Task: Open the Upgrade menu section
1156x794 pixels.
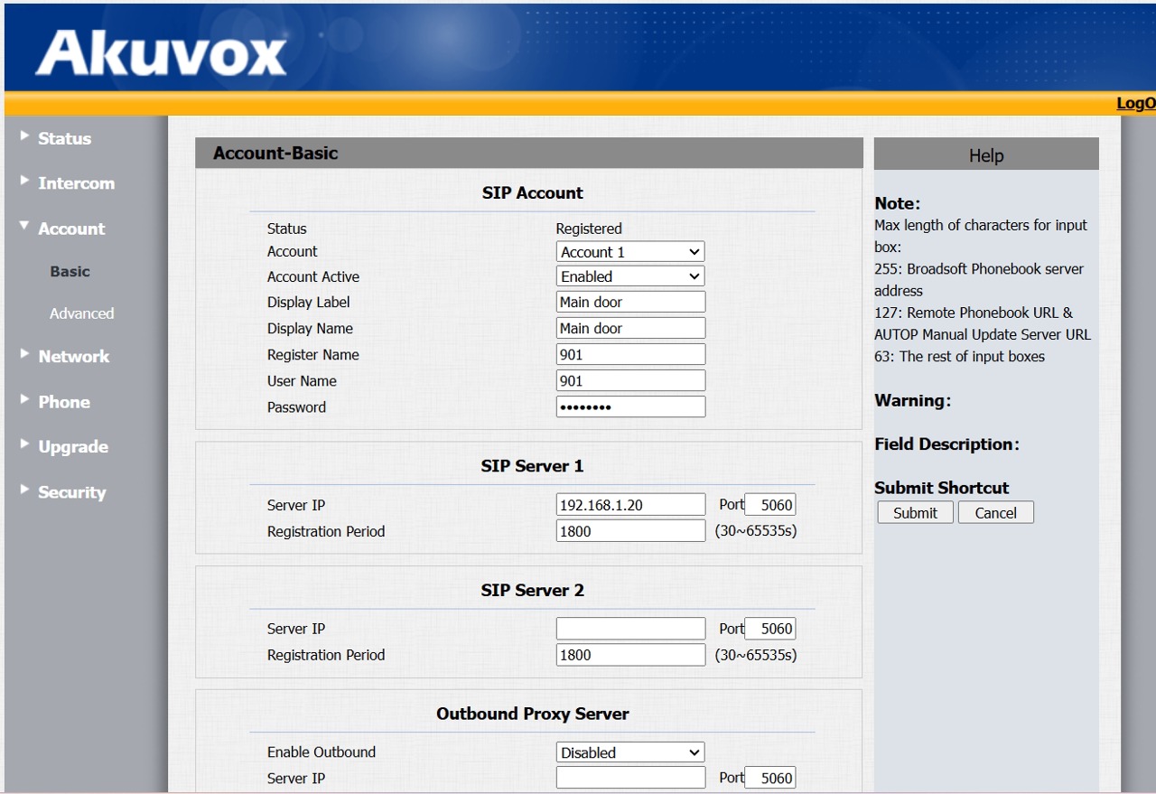Action: 72,447
